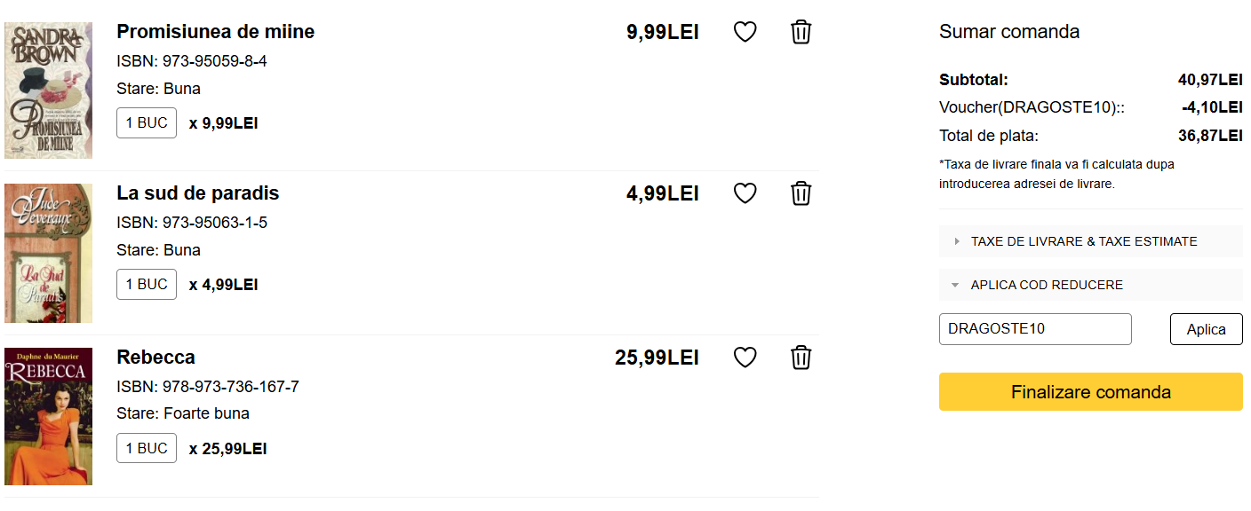1251x511 pixels.
Task: View Jude Deveraux book cover image
Action: click(48, 253)
